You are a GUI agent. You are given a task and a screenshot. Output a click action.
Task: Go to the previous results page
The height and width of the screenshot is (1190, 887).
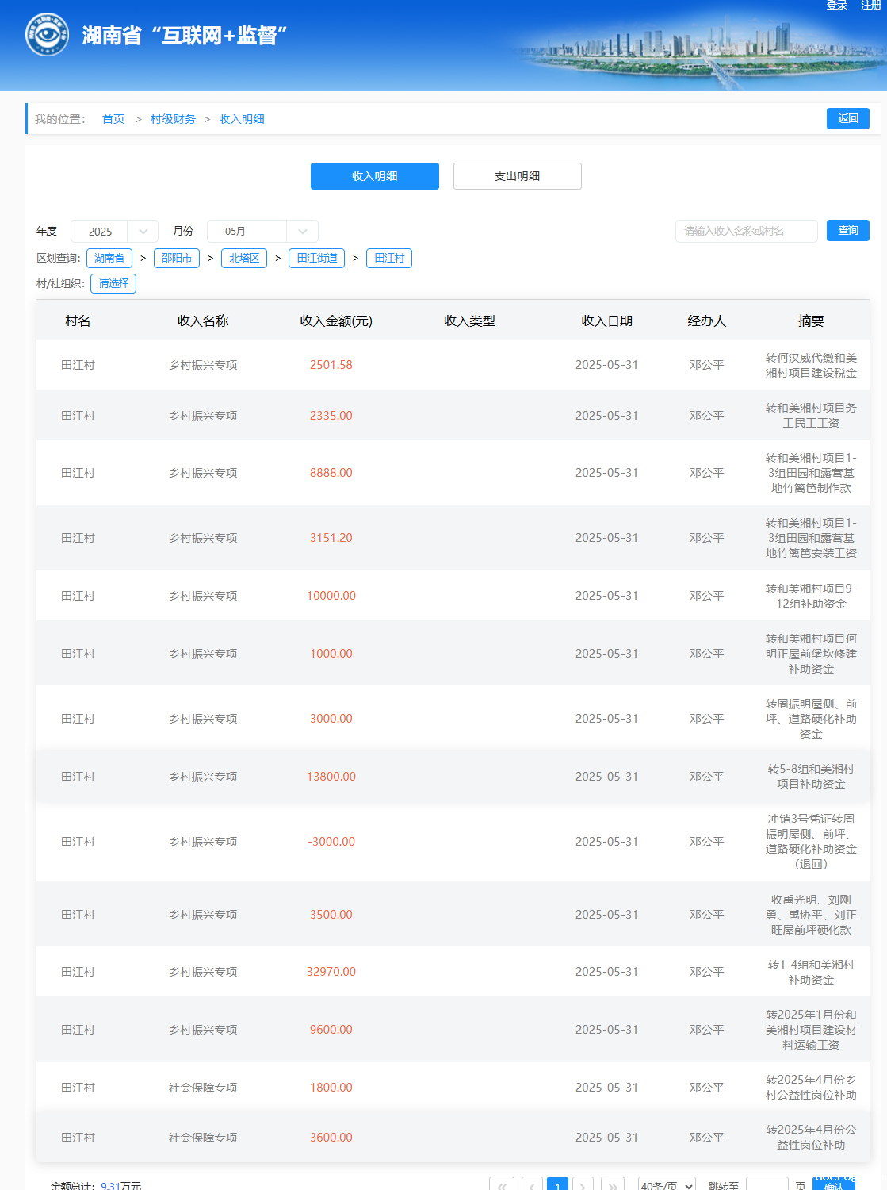[x=533, y=1185]
